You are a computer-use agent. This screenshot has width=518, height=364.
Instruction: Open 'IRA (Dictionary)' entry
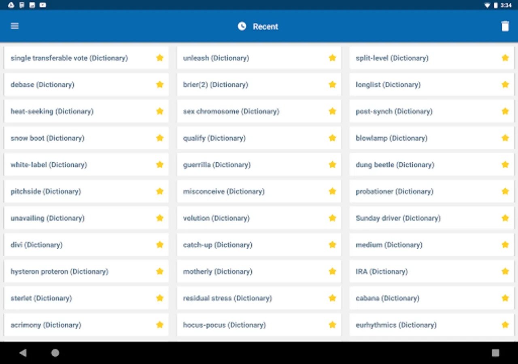click(x=432, y=271)
